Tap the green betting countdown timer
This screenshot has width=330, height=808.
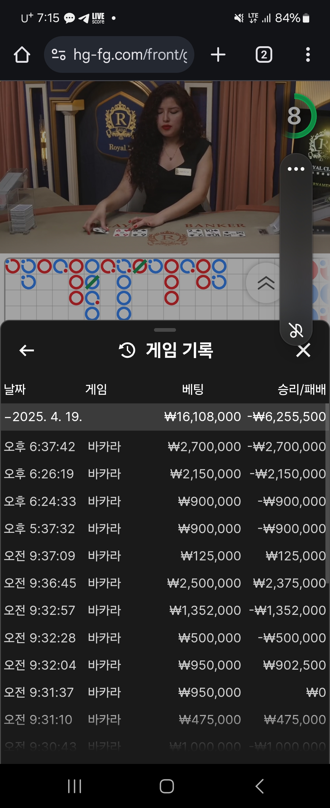295,116
